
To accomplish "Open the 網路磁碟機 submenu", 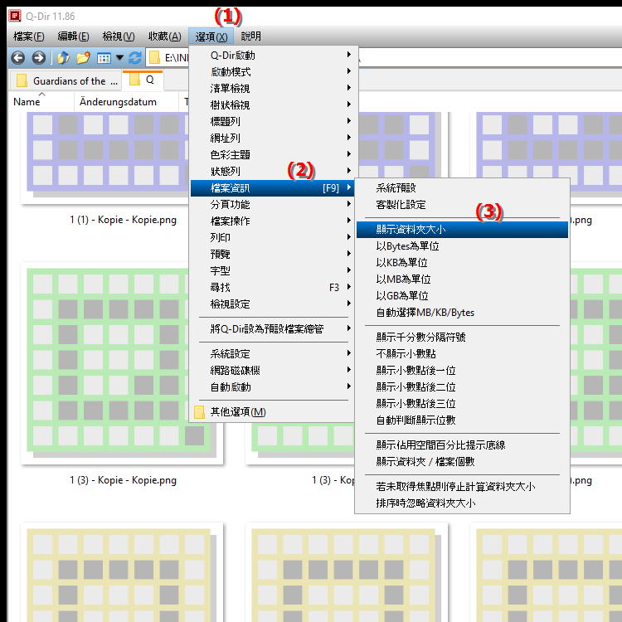I will pyautogui.click(x=274, y=371).
